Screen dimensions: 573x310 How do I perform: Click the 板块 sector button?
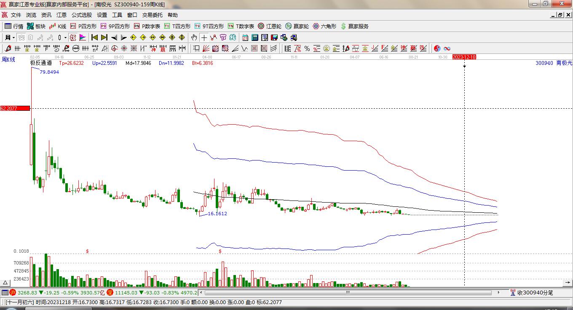pos(36,26)
